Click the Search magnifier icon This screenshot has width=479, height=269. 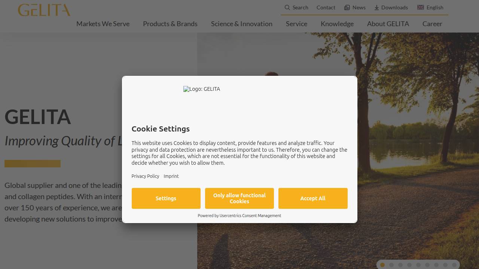(x=287, y=7)
